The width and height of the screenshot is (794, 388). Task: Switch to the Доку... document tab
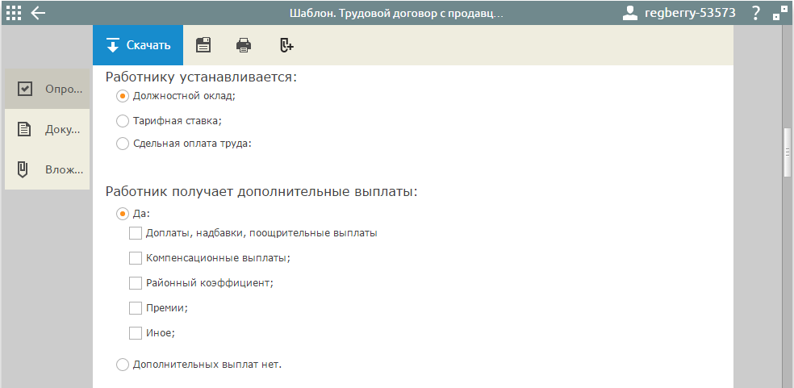(47, 130)
